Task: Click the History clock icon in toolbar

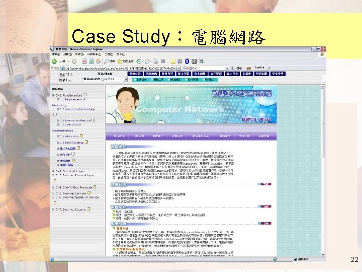Action: click(139, 61)
